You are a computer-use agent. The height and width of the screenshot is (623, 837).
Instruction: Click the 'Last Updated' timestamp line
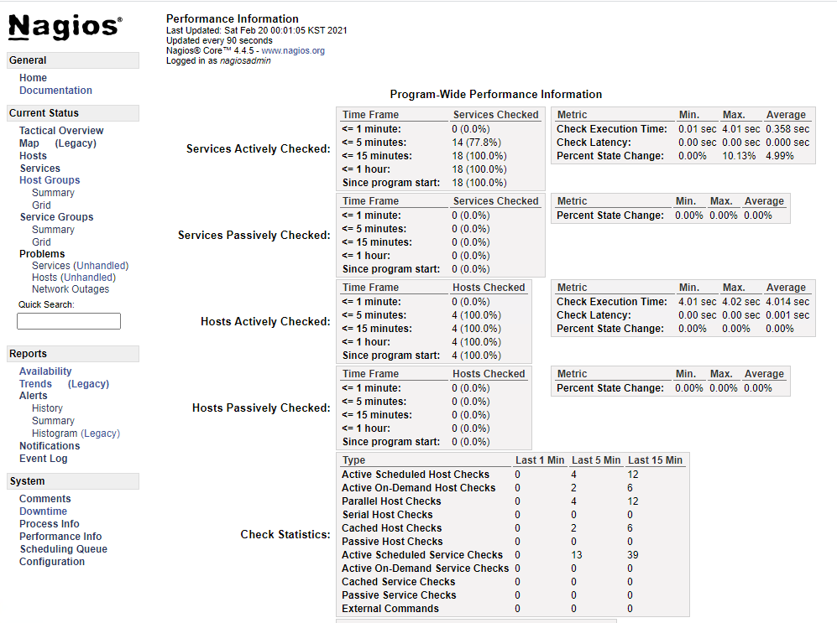pos(257,30)
